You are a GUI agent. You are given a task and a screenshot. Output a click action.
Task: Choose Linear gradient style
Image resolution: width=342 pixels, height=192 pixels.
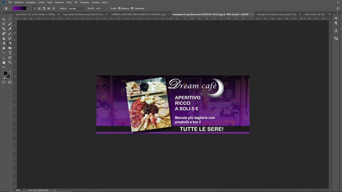[x=34, y=9]
